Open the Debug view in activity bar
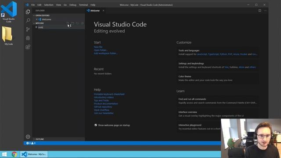 point(28,38)
